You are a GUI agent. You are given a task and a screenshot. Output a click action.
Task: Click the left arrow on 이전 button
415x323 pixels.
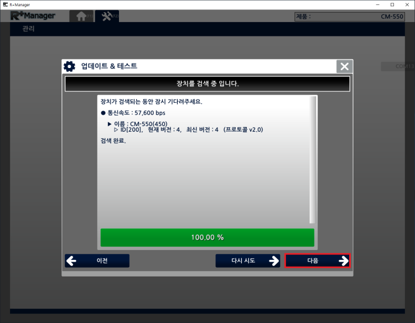click(71, 261)
